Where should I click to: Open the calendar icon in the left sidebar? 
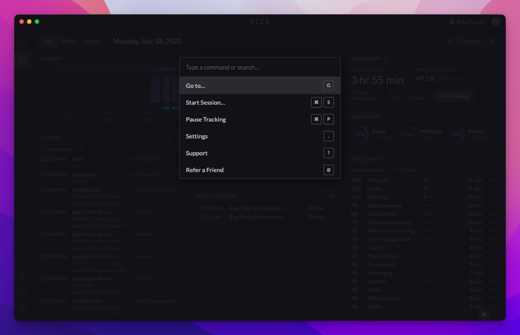coord(22,59)
